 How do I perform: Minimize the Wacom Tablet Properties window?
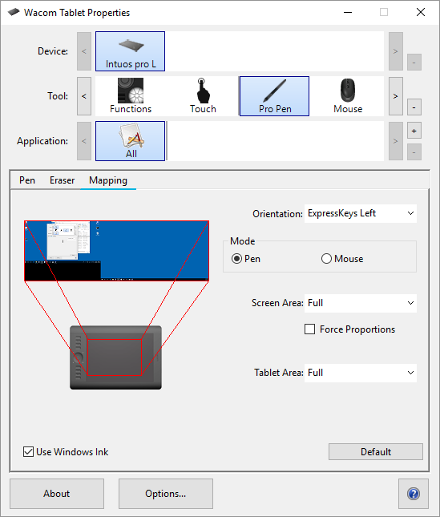click(348, 13)
